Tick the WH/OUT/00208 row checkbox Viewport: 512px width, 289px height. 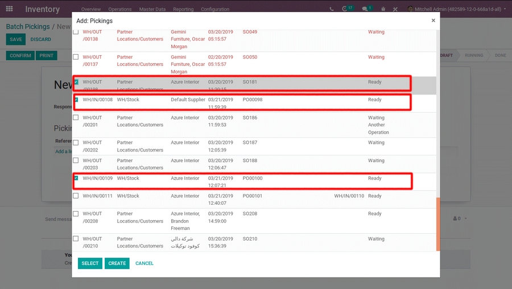[x=76, y=214]
